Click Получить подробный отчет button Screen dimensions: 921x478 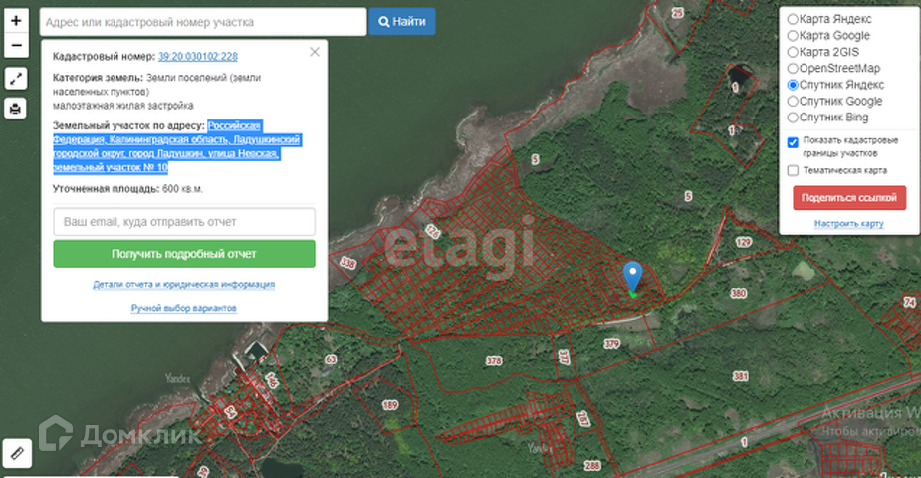[184, 254]
